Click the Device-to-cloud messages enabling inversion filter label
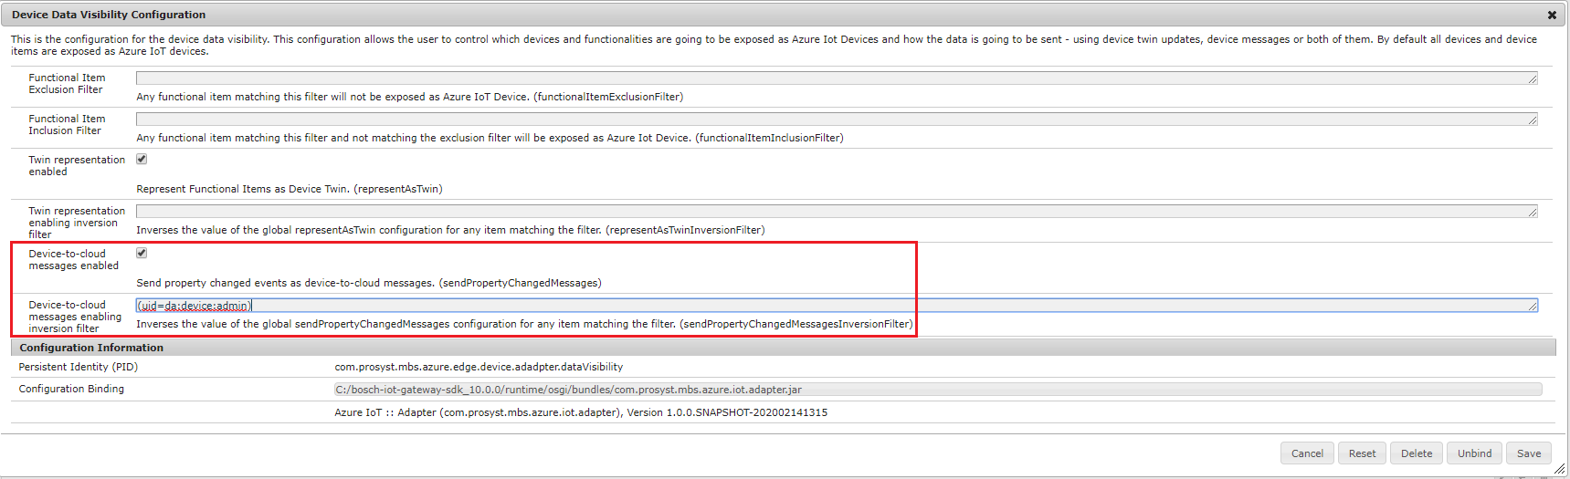The height and width of the screenshot is (479, 1570). pos(75,317)
